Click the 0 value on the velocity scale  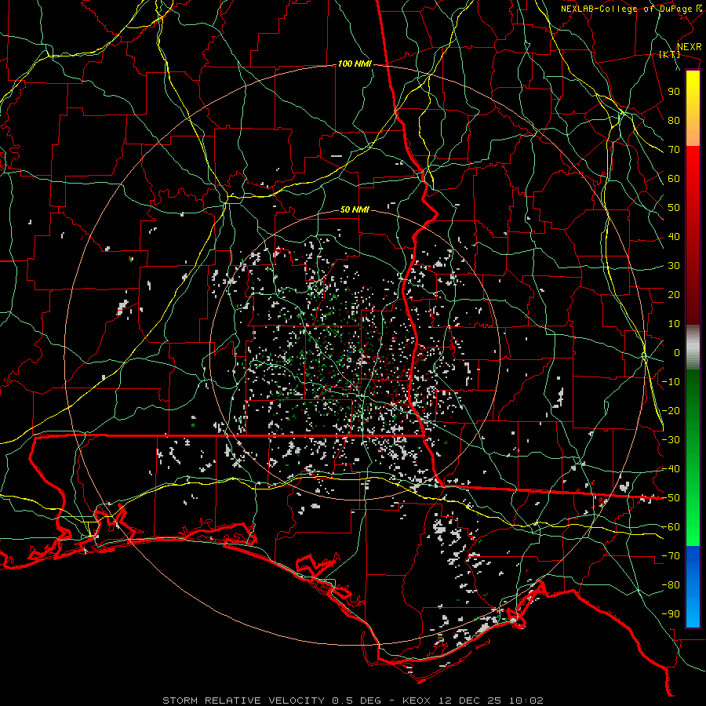pos(677,352)
